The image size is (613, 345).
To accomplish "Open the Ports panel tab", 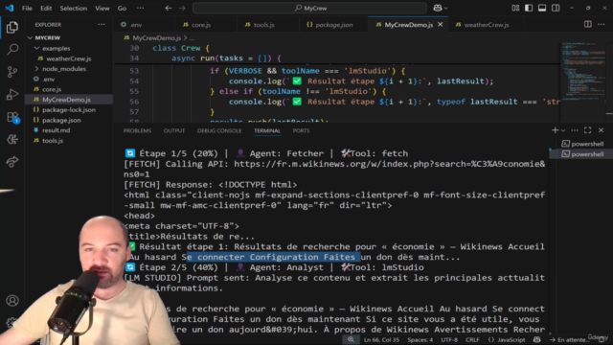I will 301,130.
